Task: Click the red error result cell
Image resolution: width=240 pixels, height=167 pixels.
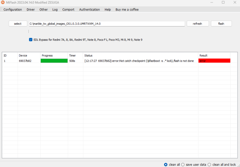Action: coord(214,61)
